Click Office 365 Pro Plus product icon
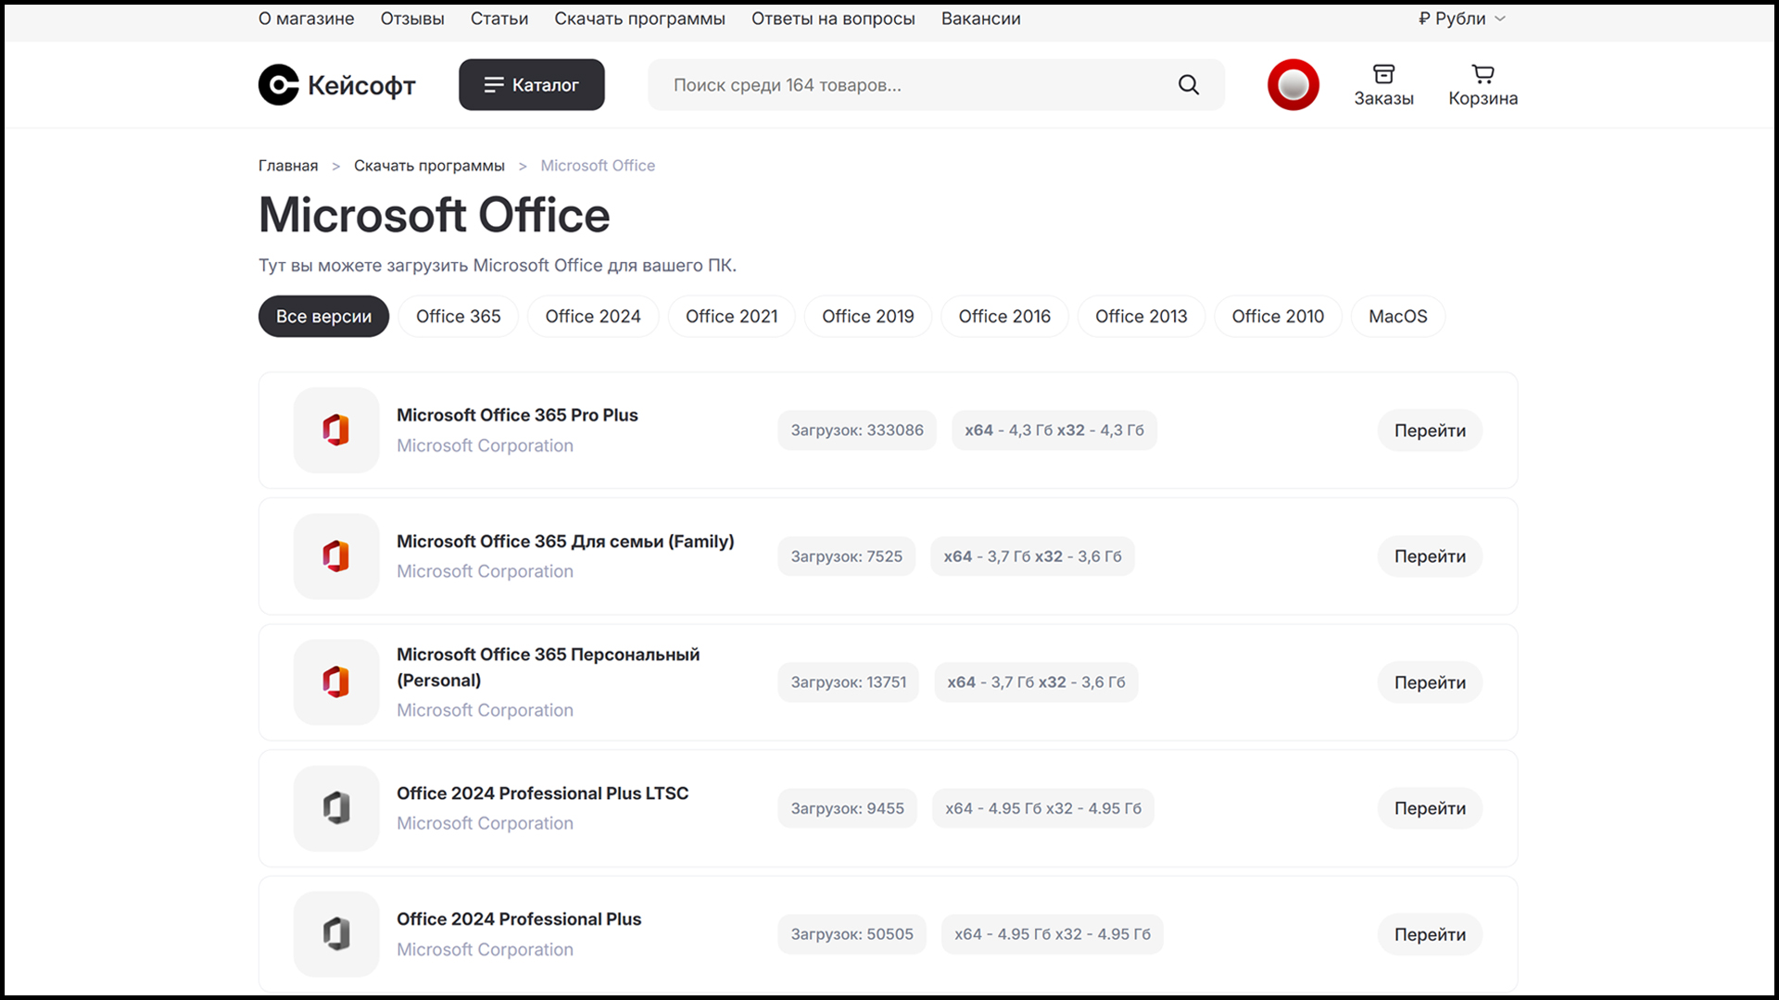1779x1000 pixels. pyautogui.click(x=336, y=431)
